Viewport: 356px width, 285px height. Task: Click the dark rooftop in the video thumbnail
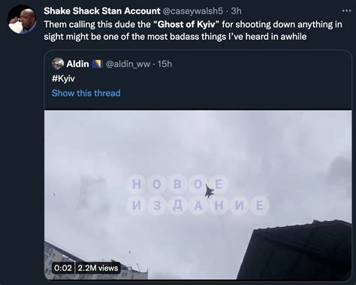[x=297, y=252]
